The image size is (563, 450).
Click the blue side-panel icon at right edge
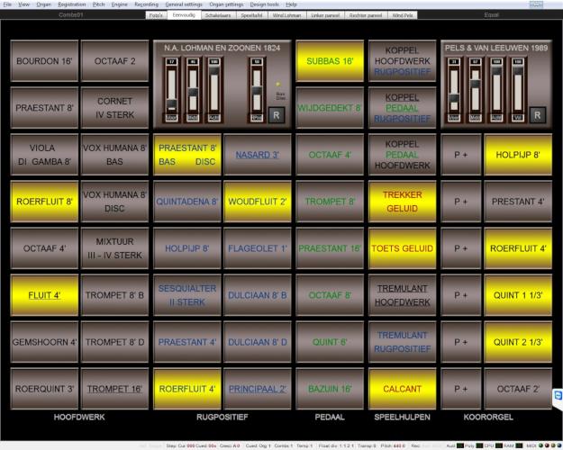pyautogui.click(x=558, y=395)
